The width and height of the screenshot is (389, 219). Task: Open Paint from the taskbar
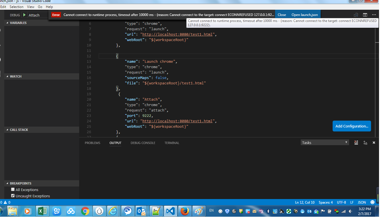coord(199,211)
